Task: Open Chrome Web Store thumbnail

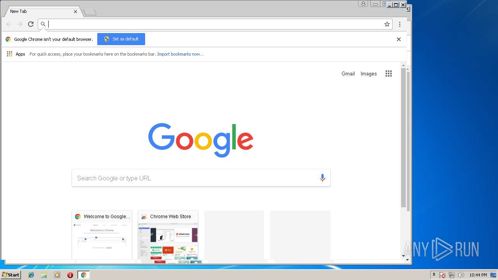Action: [x=168, y=235]
